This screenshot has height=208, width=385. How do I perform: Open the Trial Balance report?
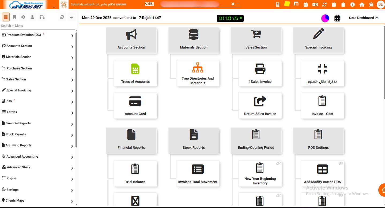pos(135,173)
